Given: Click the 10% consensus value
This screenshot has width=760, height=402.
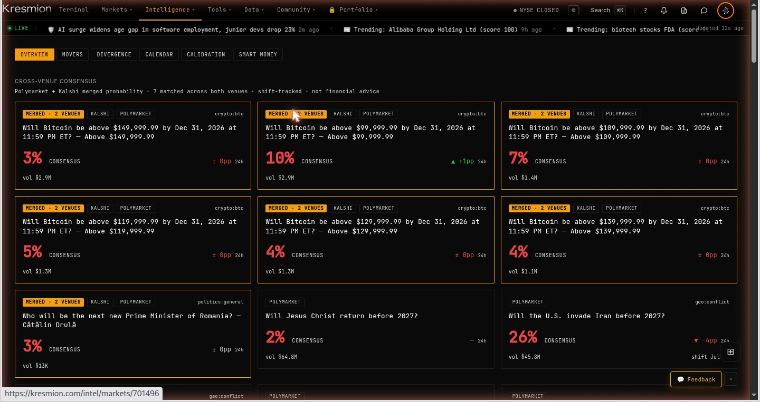Looking at the screenshot, I should pos(280,158).
